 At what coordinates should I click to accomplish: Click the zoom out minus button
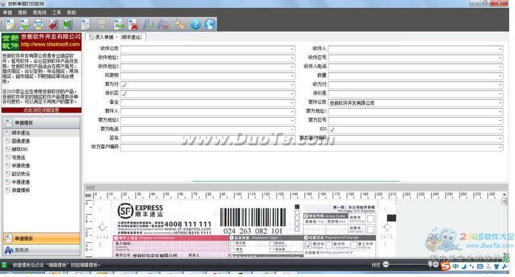[x=386, y=265]
